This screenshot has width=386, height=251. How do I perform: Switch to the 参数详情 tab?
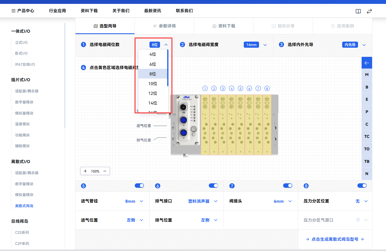point(164,26)
